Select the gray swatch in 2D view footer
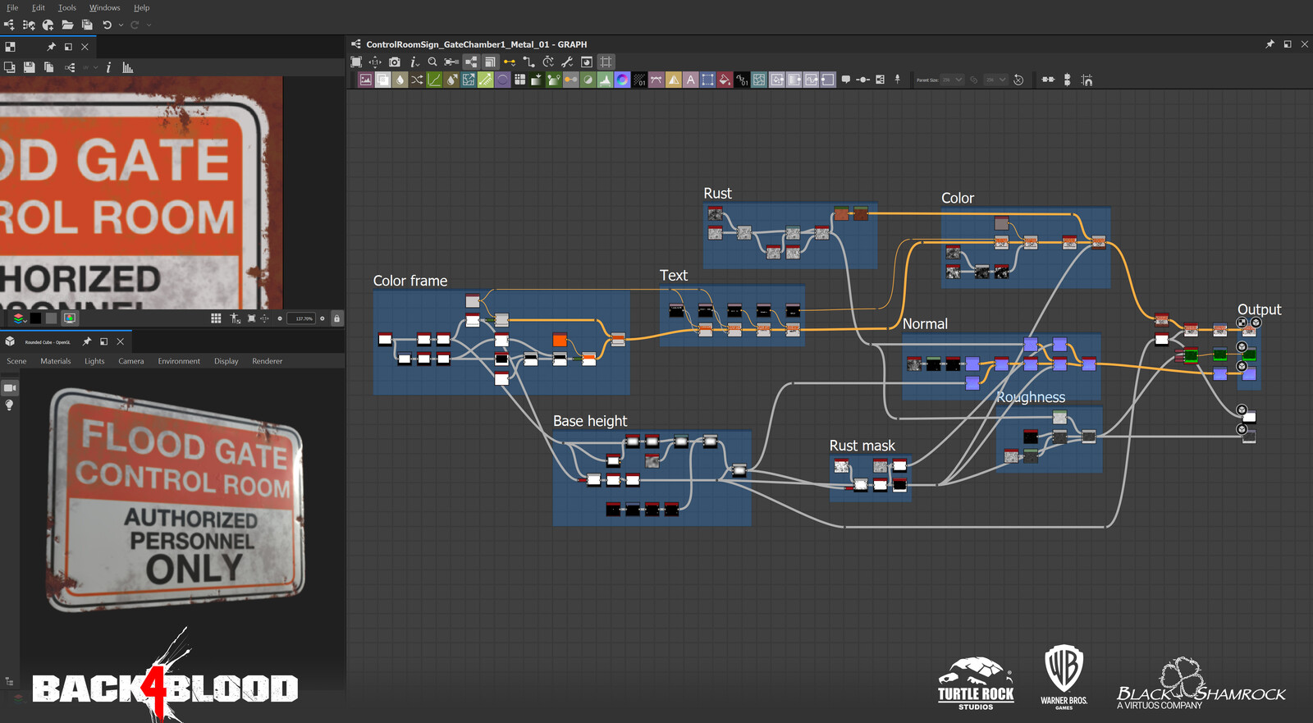This screenshot has height=723, width=1313. point(51,318)
